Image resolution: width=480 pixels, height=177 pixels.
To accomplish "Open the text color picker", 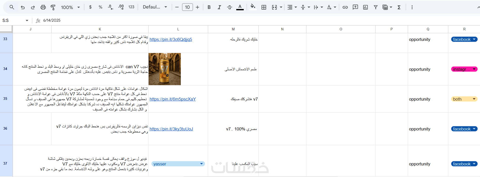I will click(x=240, y=7).
